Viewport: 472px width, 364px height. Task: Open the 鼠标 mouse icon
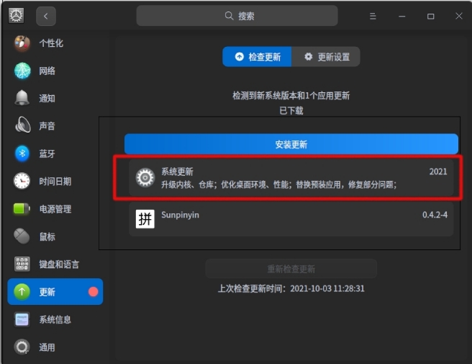tap(22, 236)
